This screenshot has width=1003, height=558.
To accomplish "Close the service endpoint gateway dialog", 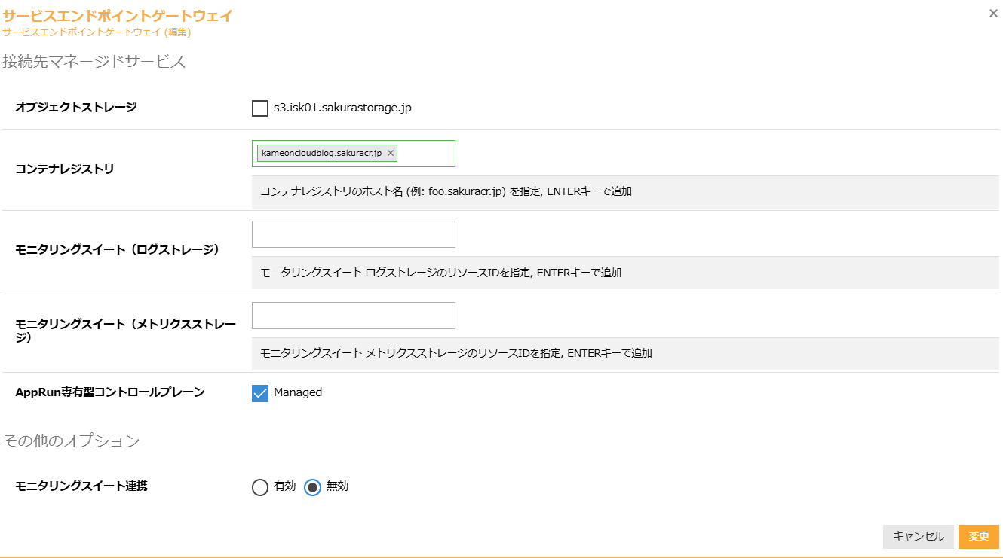I will click(993, 14).
